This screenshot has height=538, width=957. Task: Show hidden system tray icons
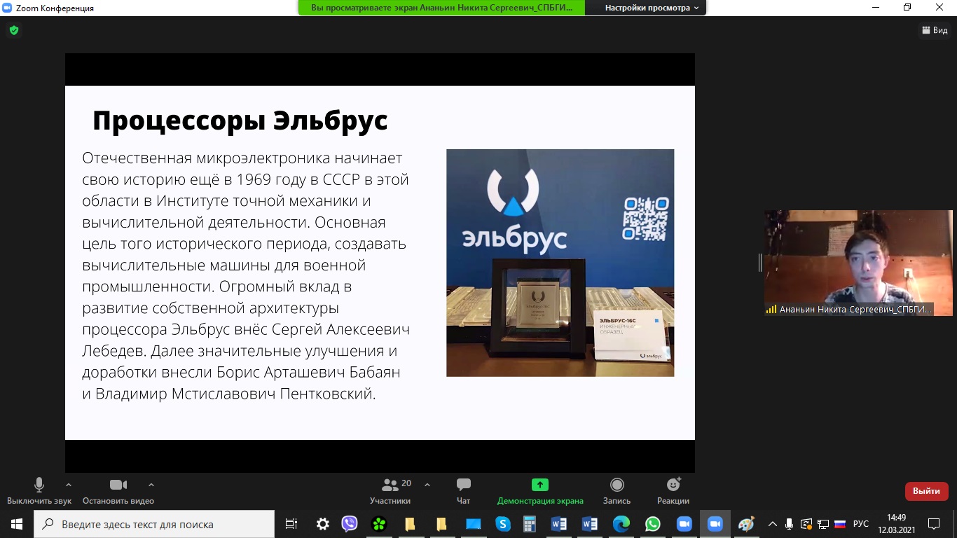pyautogui.click(x=773, y=524)
